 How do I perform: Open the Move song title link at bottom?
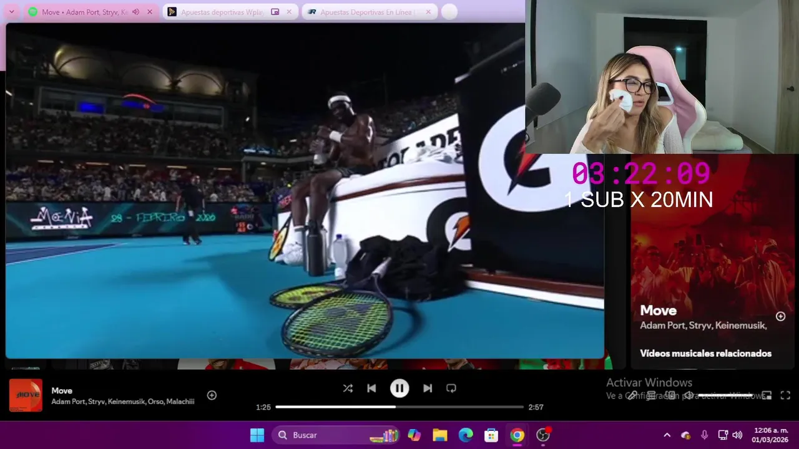(x=62, y=391)
